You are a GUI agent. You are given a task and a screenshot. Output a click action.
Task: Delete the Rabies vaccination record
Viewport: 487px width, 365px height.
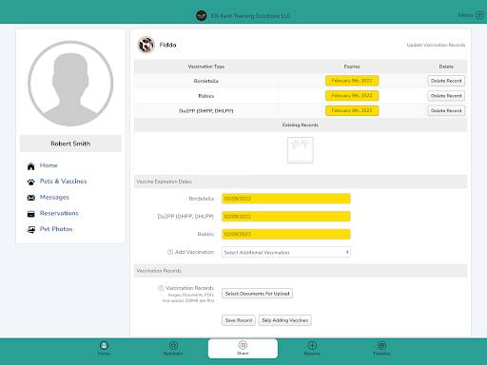click(446, 96)
